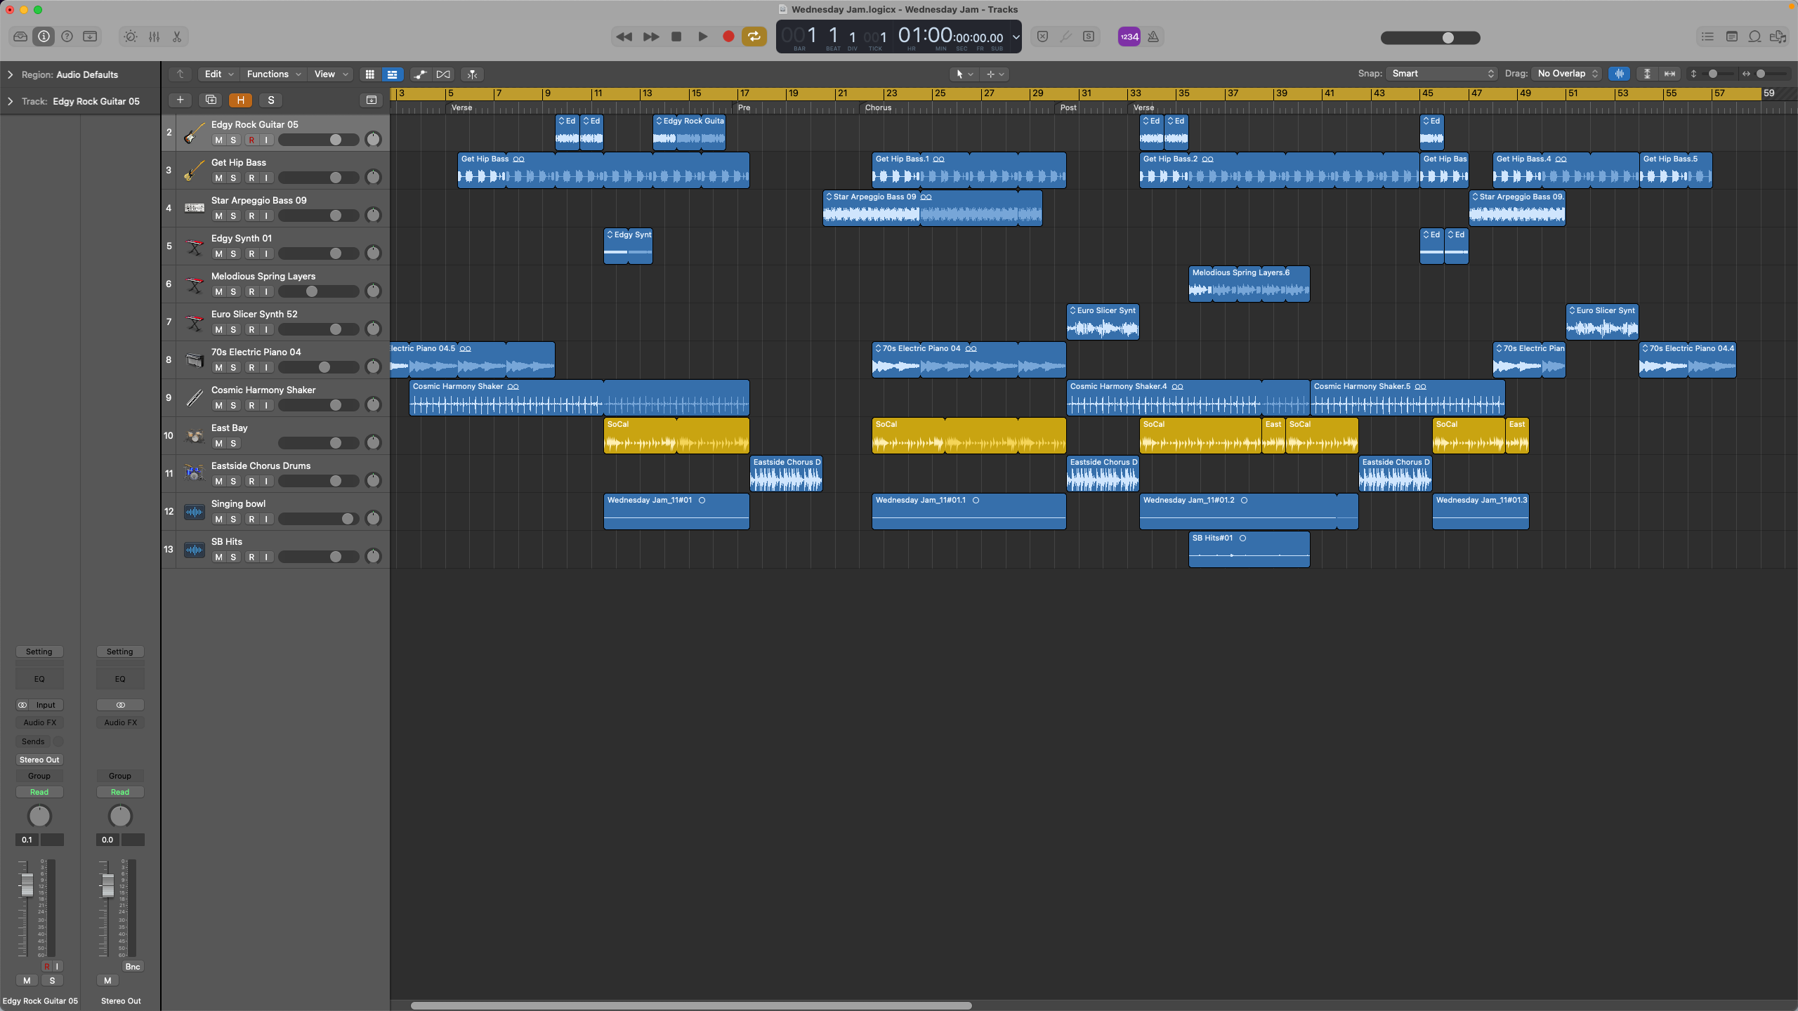1798x1011 pixels.
Task: Open the Tuner icon
Action: [x=1065, y=37]
